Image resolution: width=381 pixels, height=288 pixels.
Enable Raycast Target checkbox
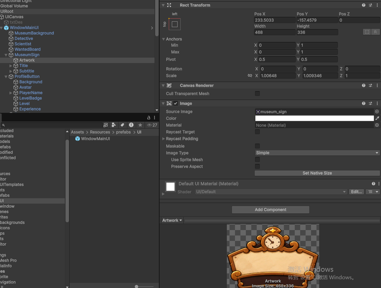click(257, 132)
